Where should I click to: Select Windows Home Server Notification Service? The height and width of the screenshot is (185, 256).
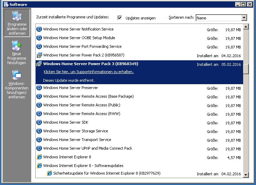tap(139, 29)
